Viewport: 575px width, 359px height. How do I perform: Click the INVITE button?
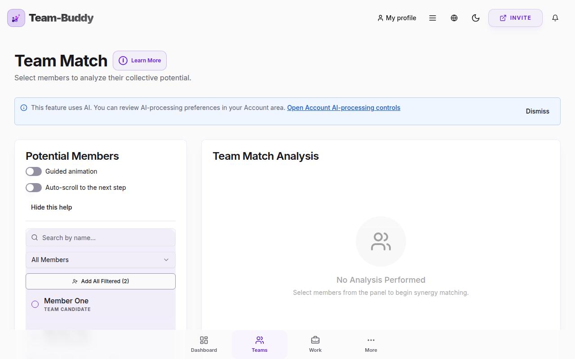tap(515, 18)
